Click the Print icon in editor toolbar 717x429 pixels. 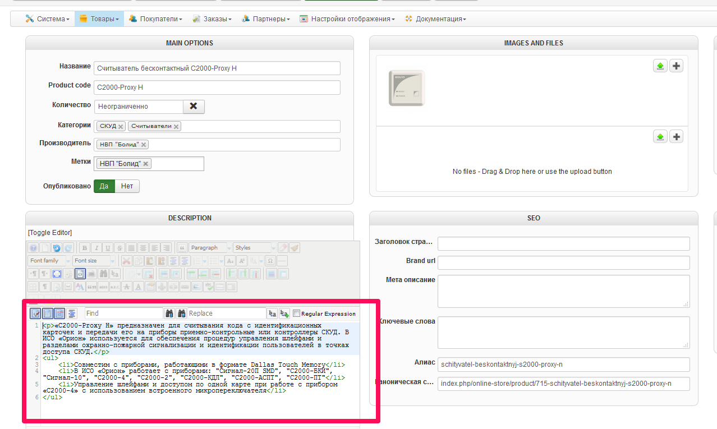pos(91,274)
